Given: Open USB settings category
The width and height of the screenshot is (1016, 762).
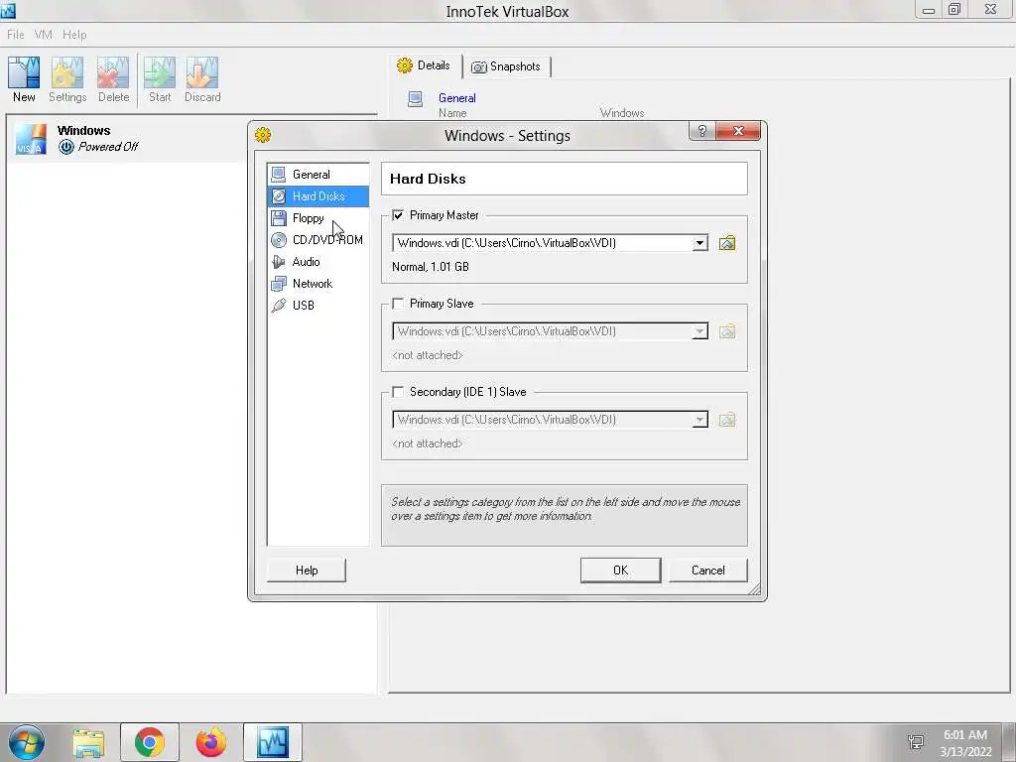Looking at the screenshot, I should 318,306.
